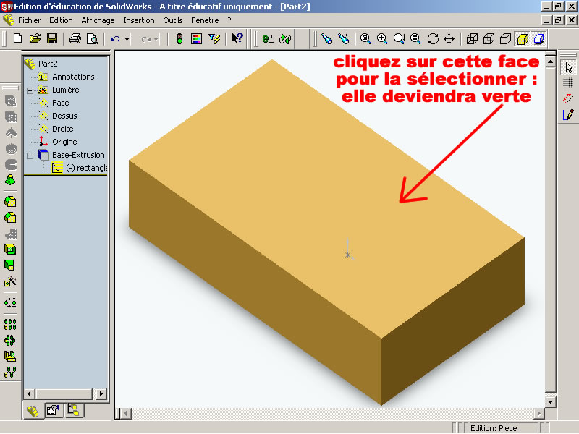The height and width of the screenshot is (434, 579).
Task: Toggle Shaded display mode
Action: click(523, 39)
